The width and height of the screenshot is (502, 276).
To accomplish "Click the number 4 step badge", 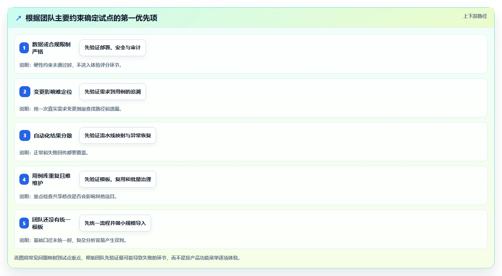I will point(24,179).
